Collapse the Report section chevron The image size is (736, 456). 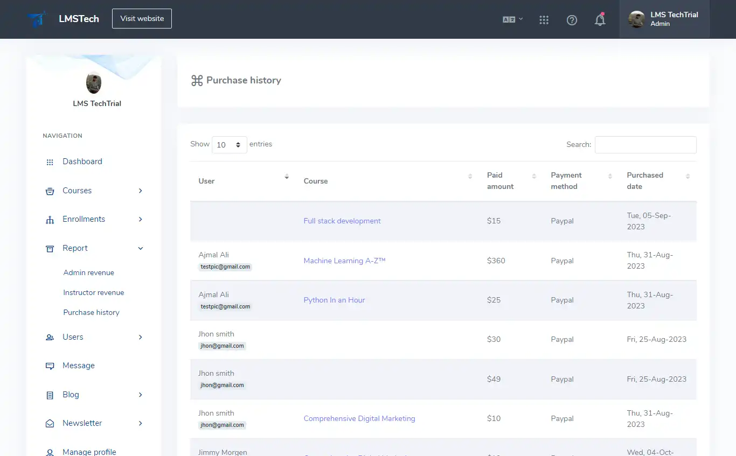[140, 248]
